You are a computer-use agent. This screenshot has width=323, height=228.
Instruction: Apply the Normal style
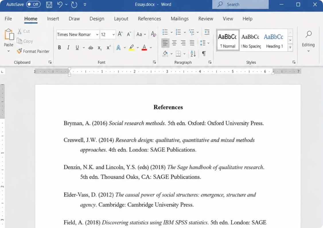[227, 40]
